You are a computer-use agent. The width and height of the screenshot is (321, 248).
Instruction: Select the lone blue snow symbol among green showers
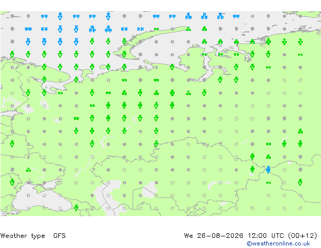268,170
